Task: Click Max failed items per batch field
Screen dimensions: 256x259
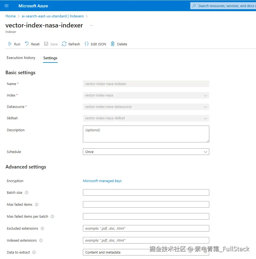Action: click(146, 216)
